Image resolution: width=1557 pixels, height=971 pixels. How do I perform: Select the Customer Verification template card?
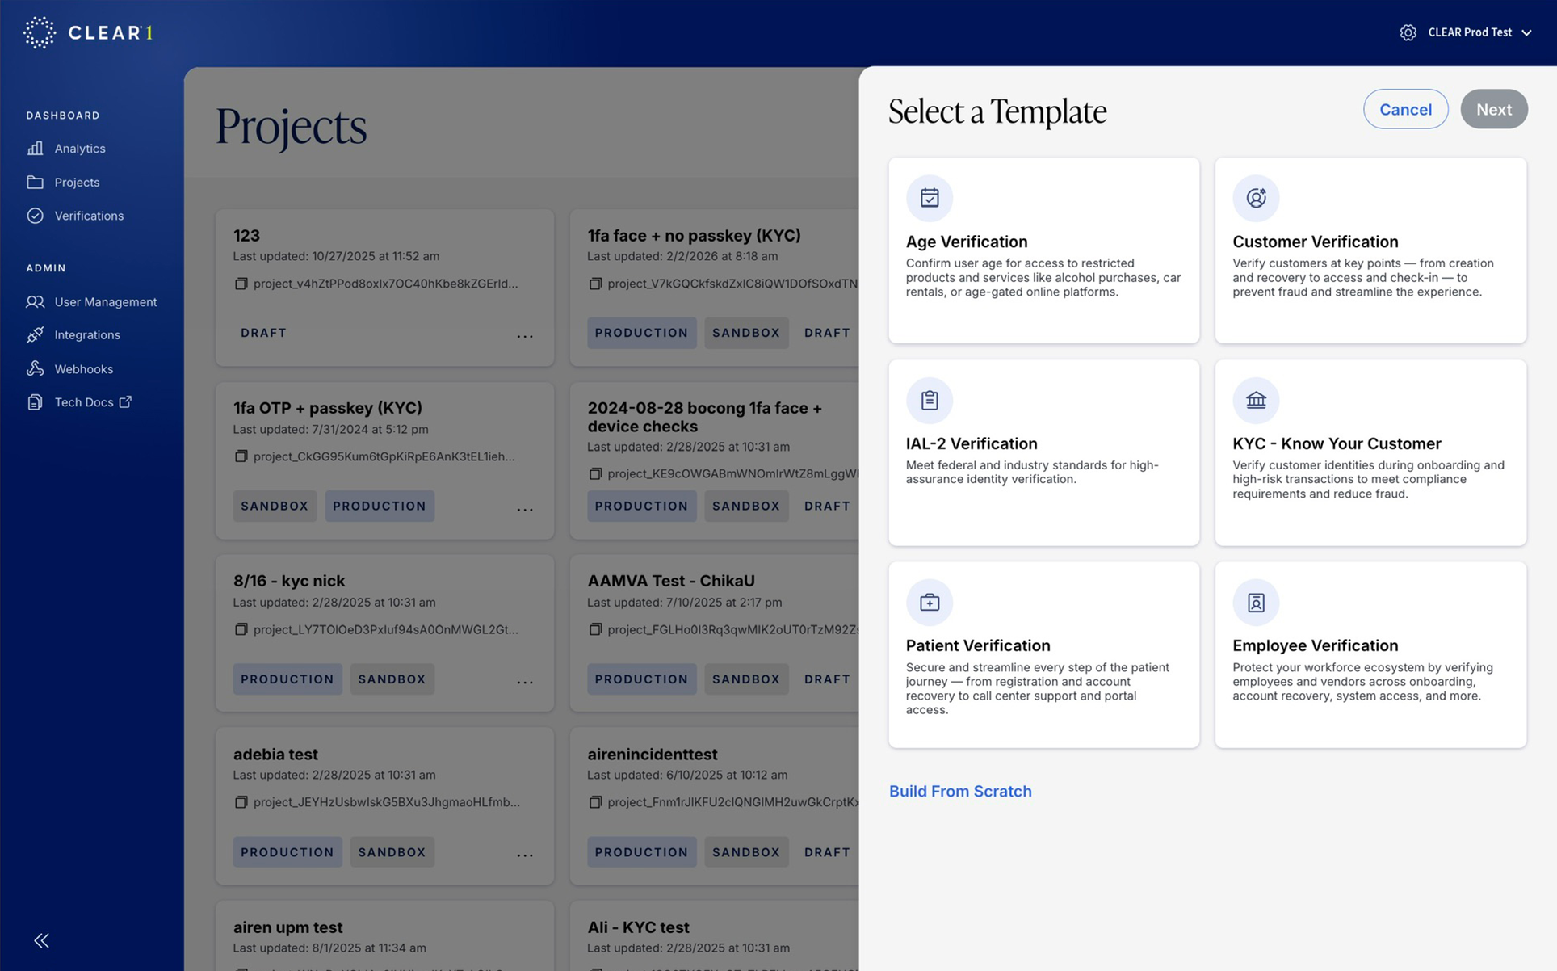pyautogui.click(x=1370, y=250)
